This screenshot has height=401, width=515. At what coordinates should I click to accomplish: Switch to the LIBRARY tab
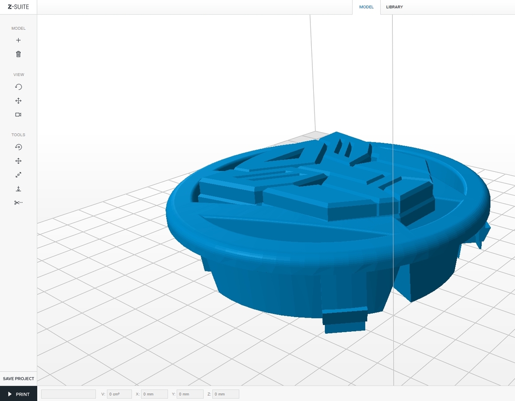point(394,7)
